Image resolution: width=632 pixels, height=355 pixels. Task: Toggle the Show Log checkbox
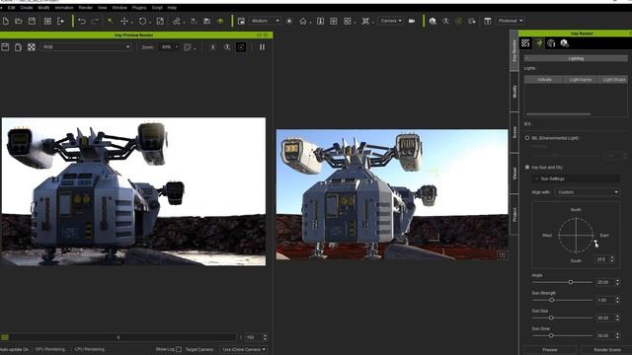pyautogui.click(x=179, y=349)
